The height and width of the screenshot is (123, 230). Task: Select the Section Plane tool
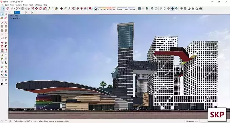[x=6, y=84]
